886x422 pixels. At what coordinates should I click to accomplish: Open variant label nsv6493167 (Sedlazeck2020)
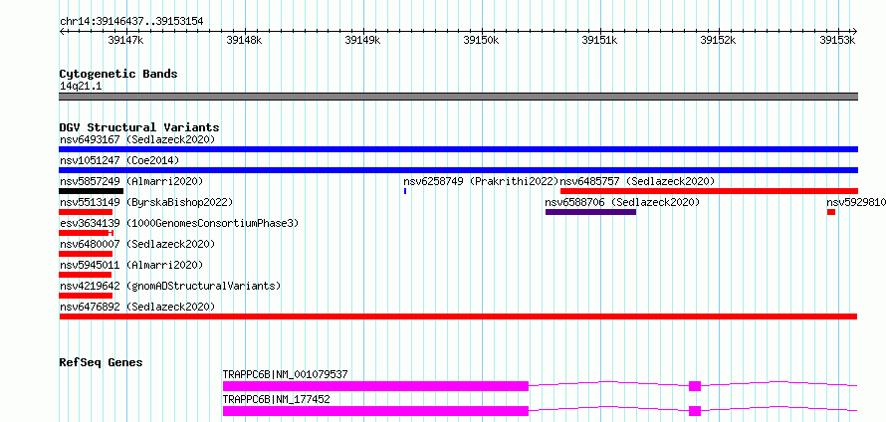coord(137,139)
